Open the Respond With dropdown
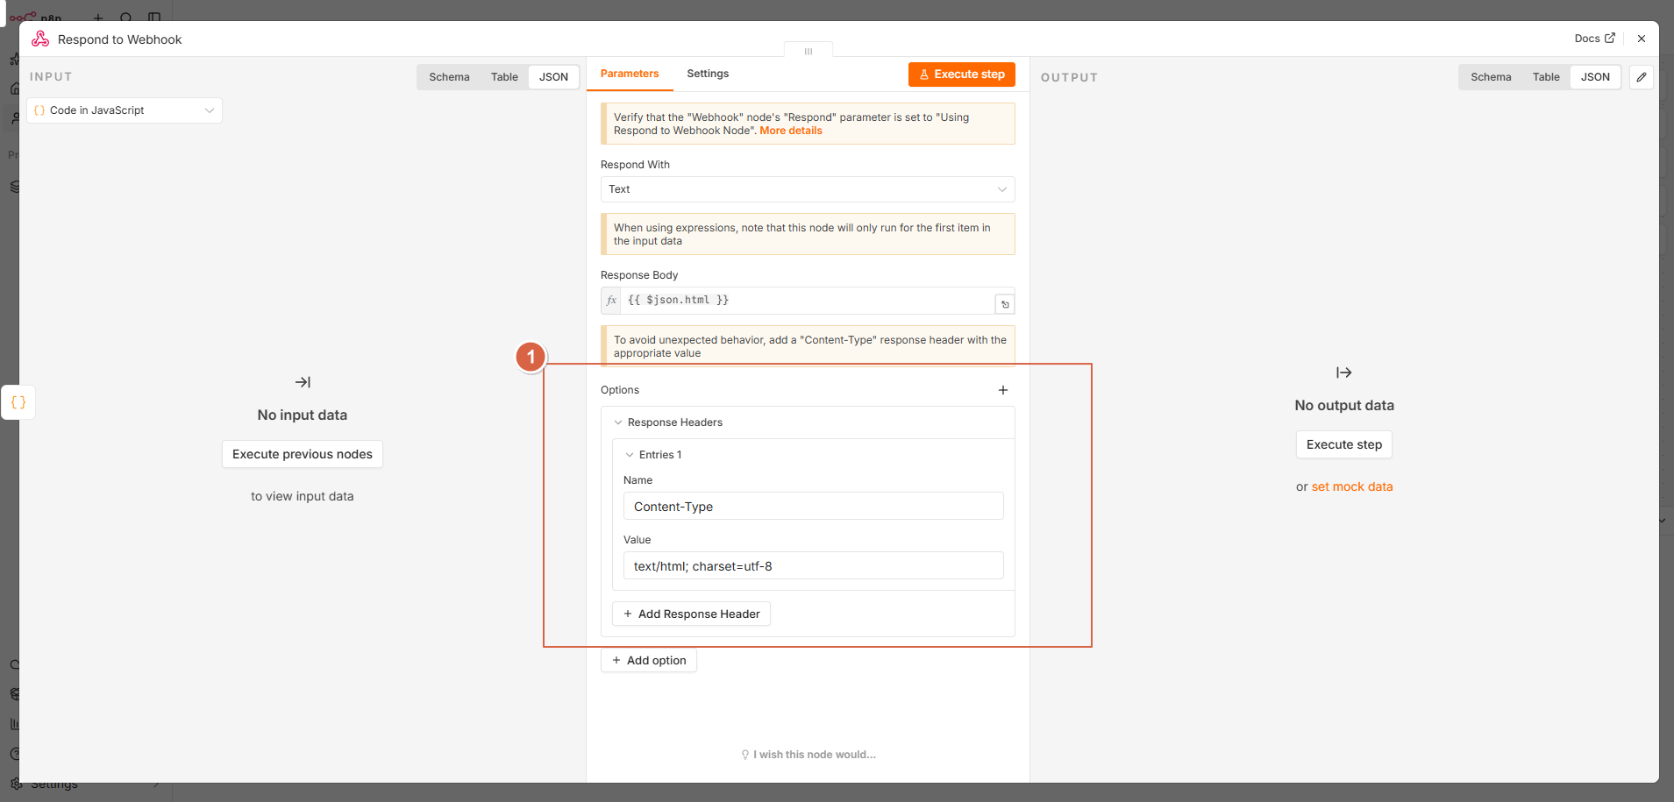The height and width of the screenshot is (802, 1674). click(808, 189)
